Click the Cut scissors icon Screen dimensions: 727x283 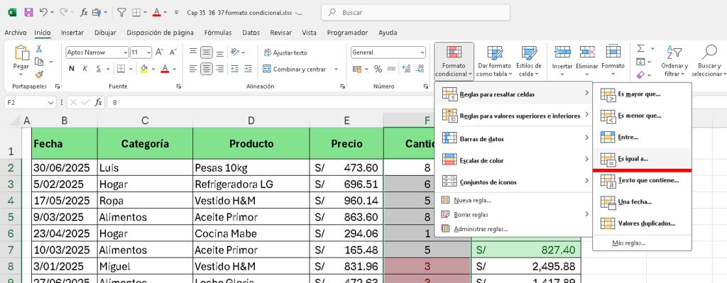tap(39, 49)
